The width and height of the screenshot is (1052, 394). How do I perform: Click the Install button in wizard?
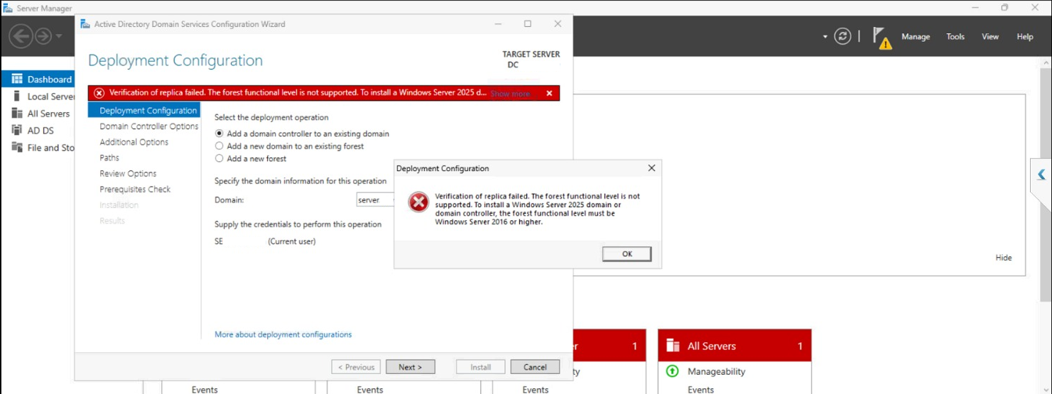point(480,367)
